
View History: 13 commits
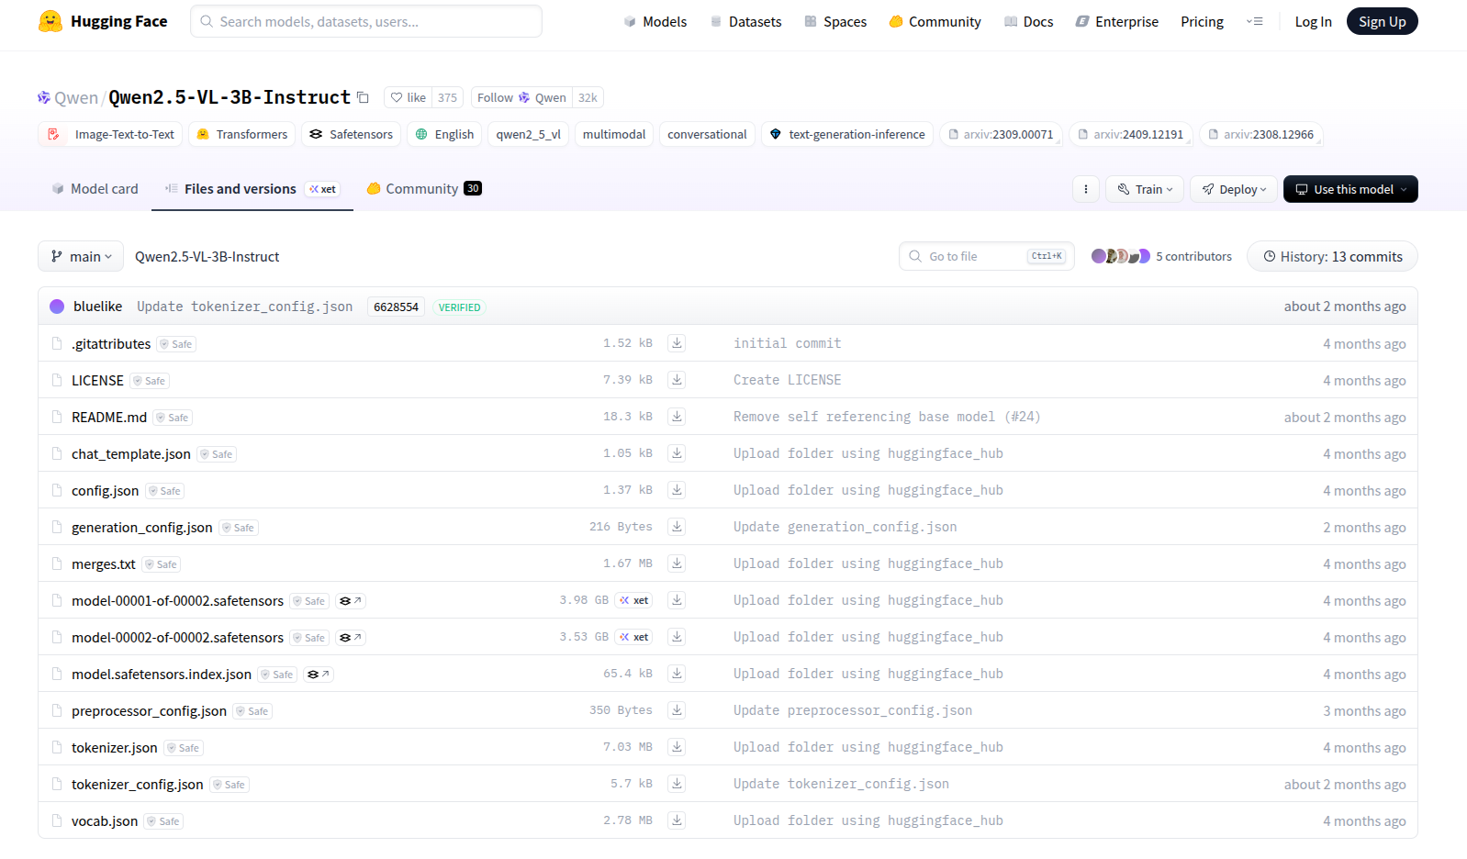click(1332, 257)
